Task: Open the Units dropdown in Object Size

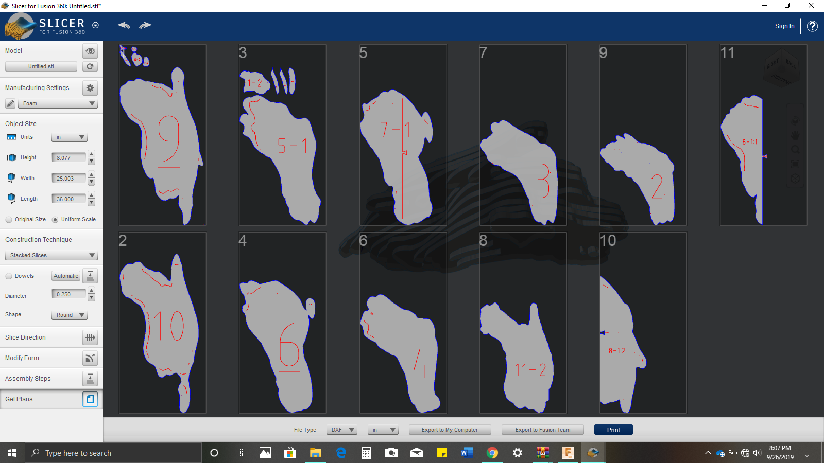Action: (70, 137)
